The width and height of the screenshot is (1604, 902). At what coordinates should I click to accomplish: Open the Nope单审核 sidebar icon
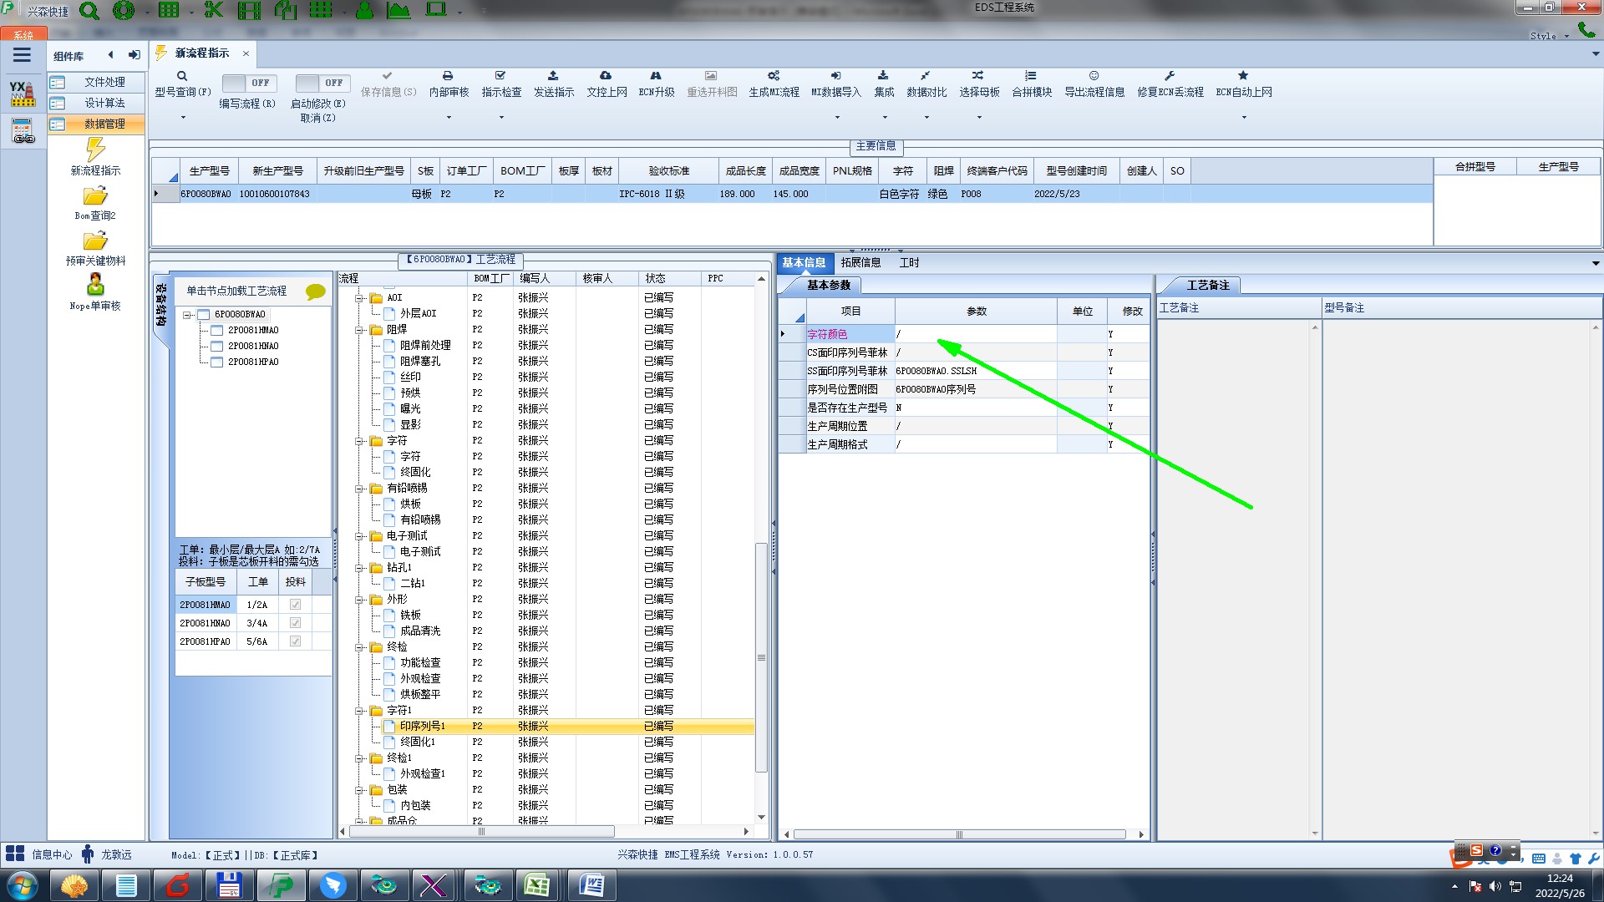coord(95,286)
